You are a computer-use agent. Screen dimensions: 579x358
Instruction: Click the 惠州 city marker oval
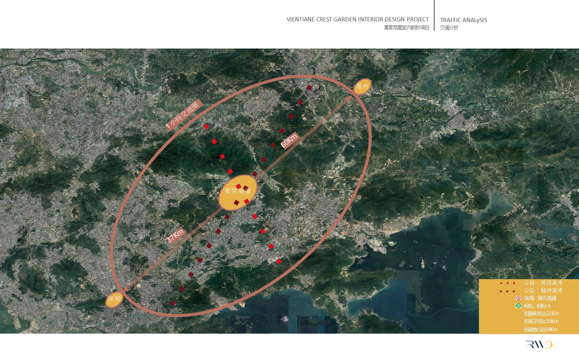pyautogui.click(x=363, y=86)
